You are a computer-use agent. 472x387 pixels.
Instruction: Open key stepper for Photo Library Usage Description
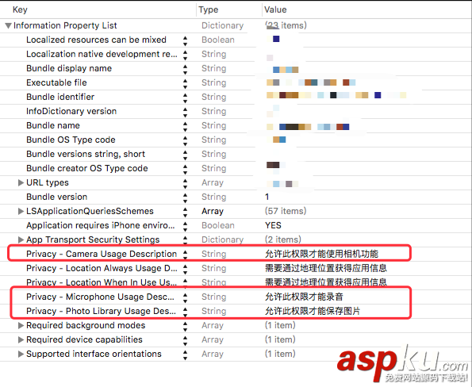coord(185,312)
